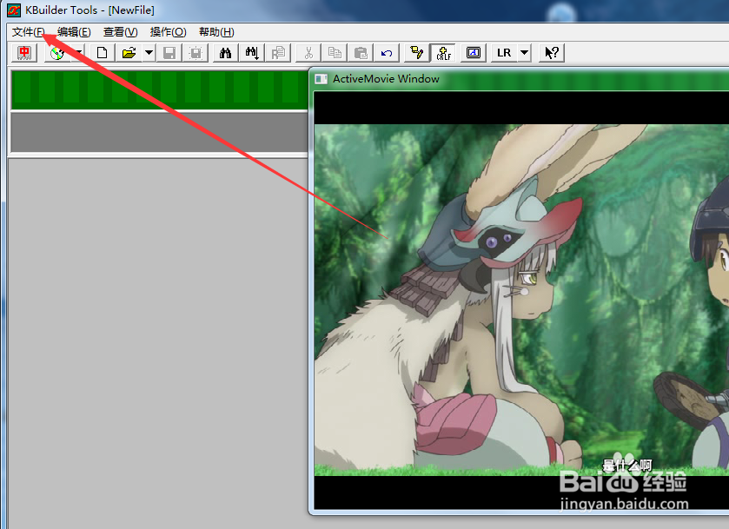The height and width of the screenshot is (529, 729).
Task: Click the KBuilder Tools app title icon
Action: (x=14, y=10)
